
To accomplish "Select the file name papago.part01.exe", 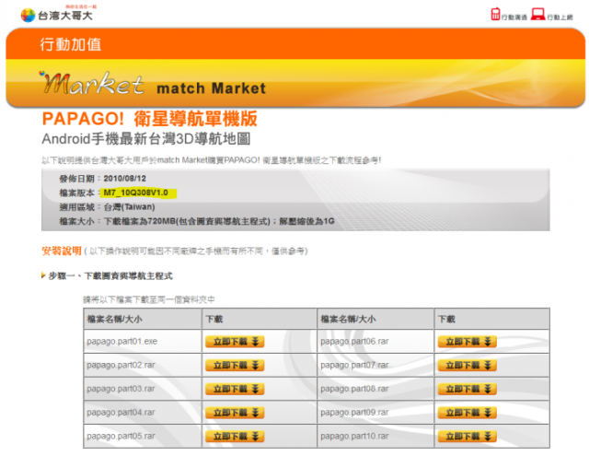I will pos(122,342).
